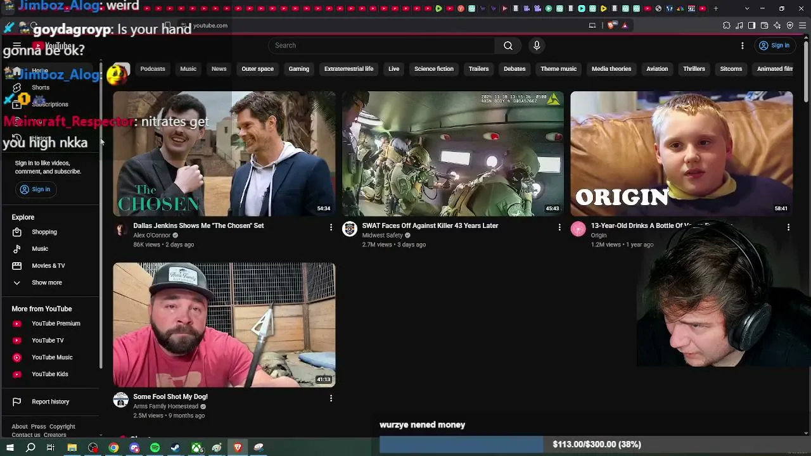Screen dimensions: 811x456
Task: Open the 'Dallas Jenkins Shows Me The Chosen Set' title
Action: click(x=198, y=226)
